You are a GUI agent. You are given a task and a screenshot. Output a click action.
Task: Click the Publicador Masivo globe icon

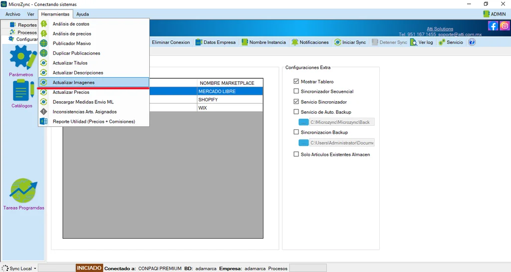[x=44, y=43]
